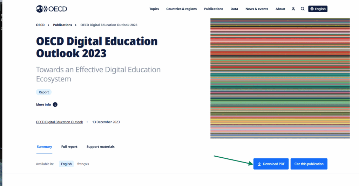Screen dimensions: 359x186
Task: Click the main title OECD Digital Education Outlook 2023
Action: 97,47
